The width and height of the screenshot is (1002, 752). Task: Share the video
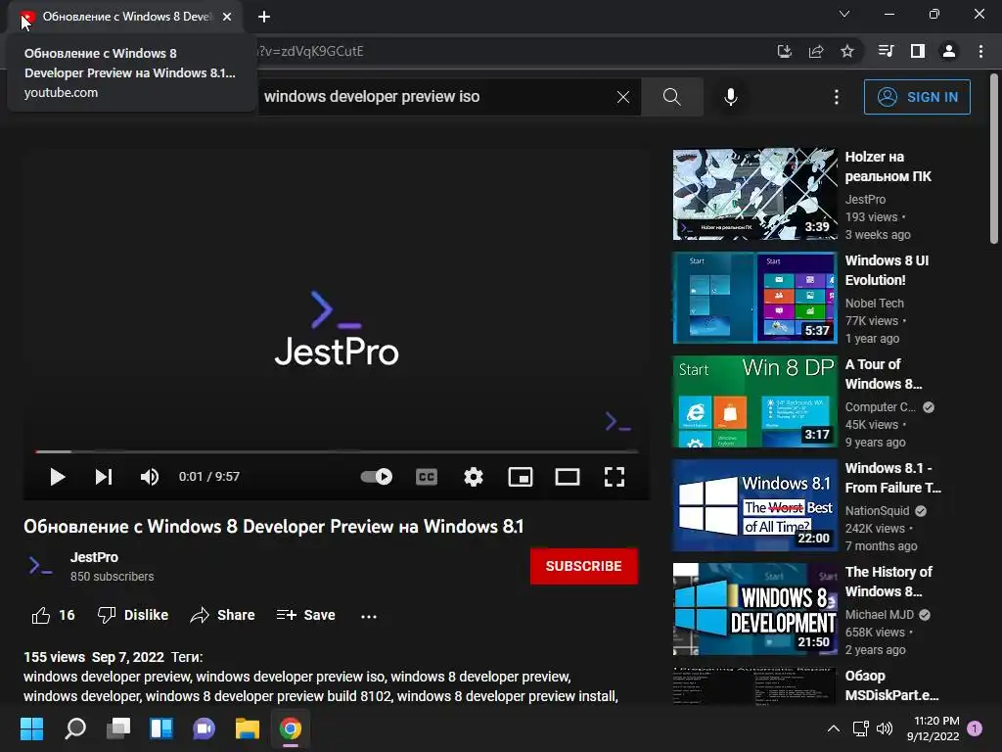coord(222,615)
